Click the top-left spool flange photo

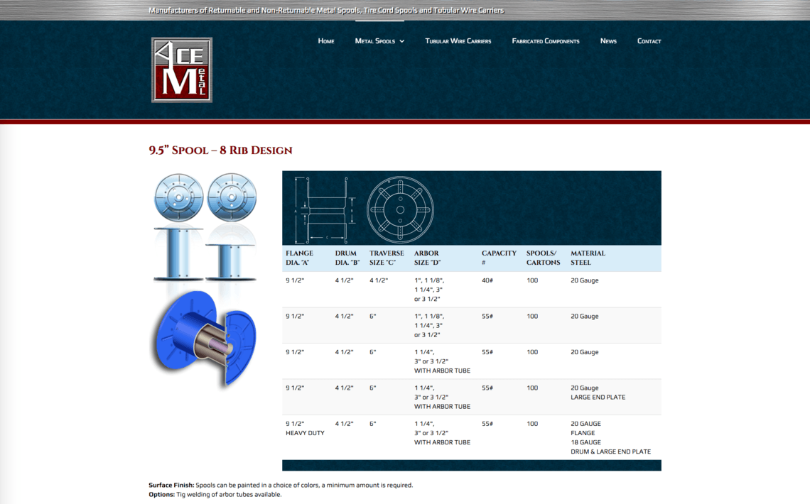[x=178, y=198]
